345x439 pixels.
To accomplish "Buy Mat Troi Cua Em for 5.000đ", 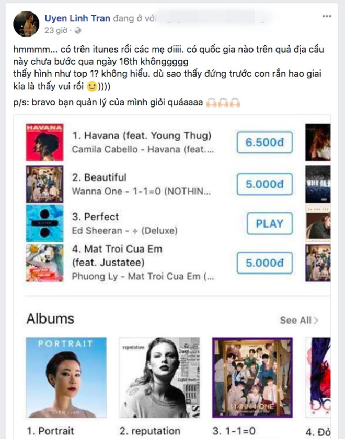I will pyautogui.click(x=264, y=263).
